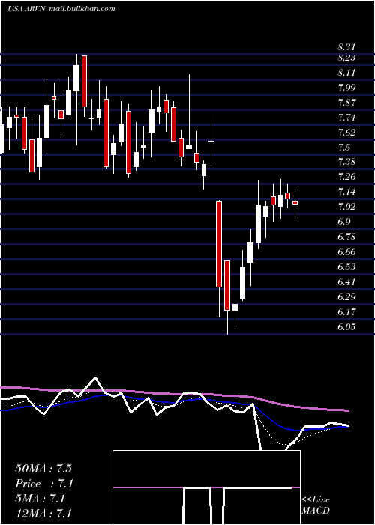Click the 7.5 price axis label
The image size is (375, 525).
point(344,148)
